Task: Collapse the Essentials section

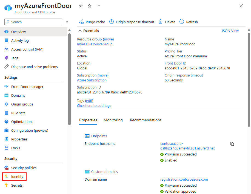Action: 80,31
